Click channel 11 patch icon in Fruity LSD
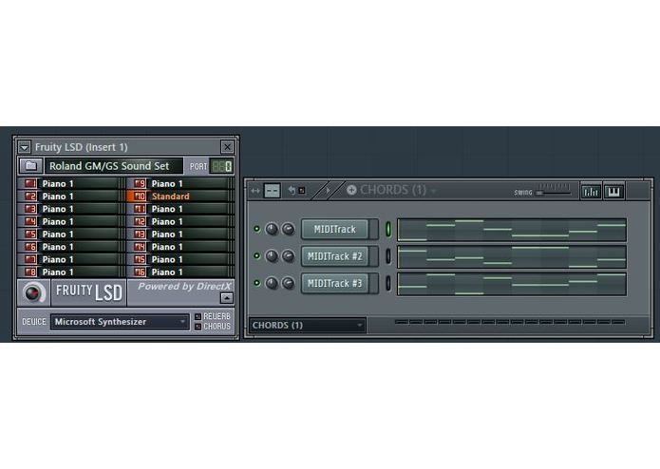This screenshot has width=660, height=469. pyautogui.click(x=140, y=209)
